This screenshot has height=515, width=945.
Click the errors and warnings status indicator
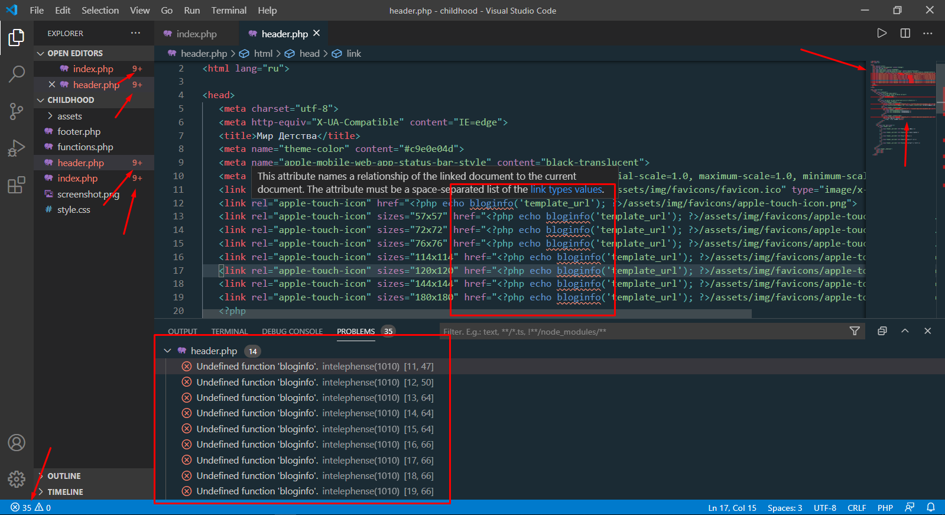click(x=31, y=507)
